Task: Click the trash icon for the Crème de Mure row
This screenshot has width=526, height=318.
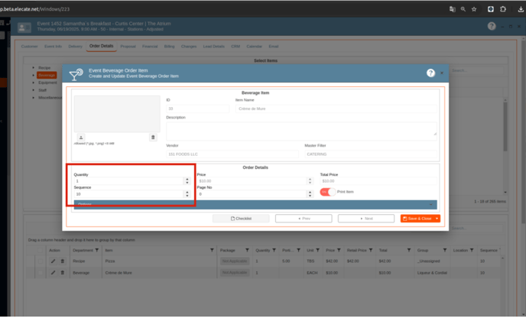Action: coord(63,272)
